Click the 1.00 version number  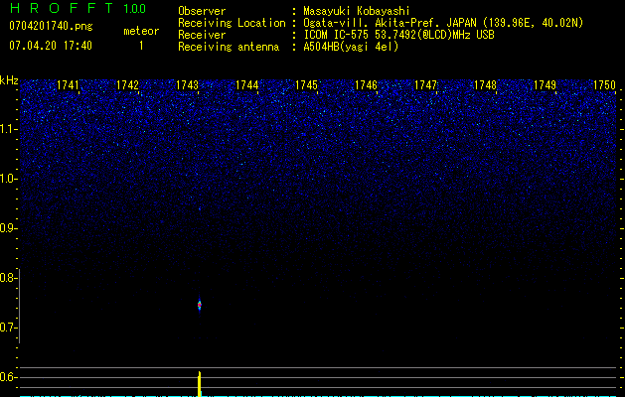pyautogui.click(x=134, y=9)
